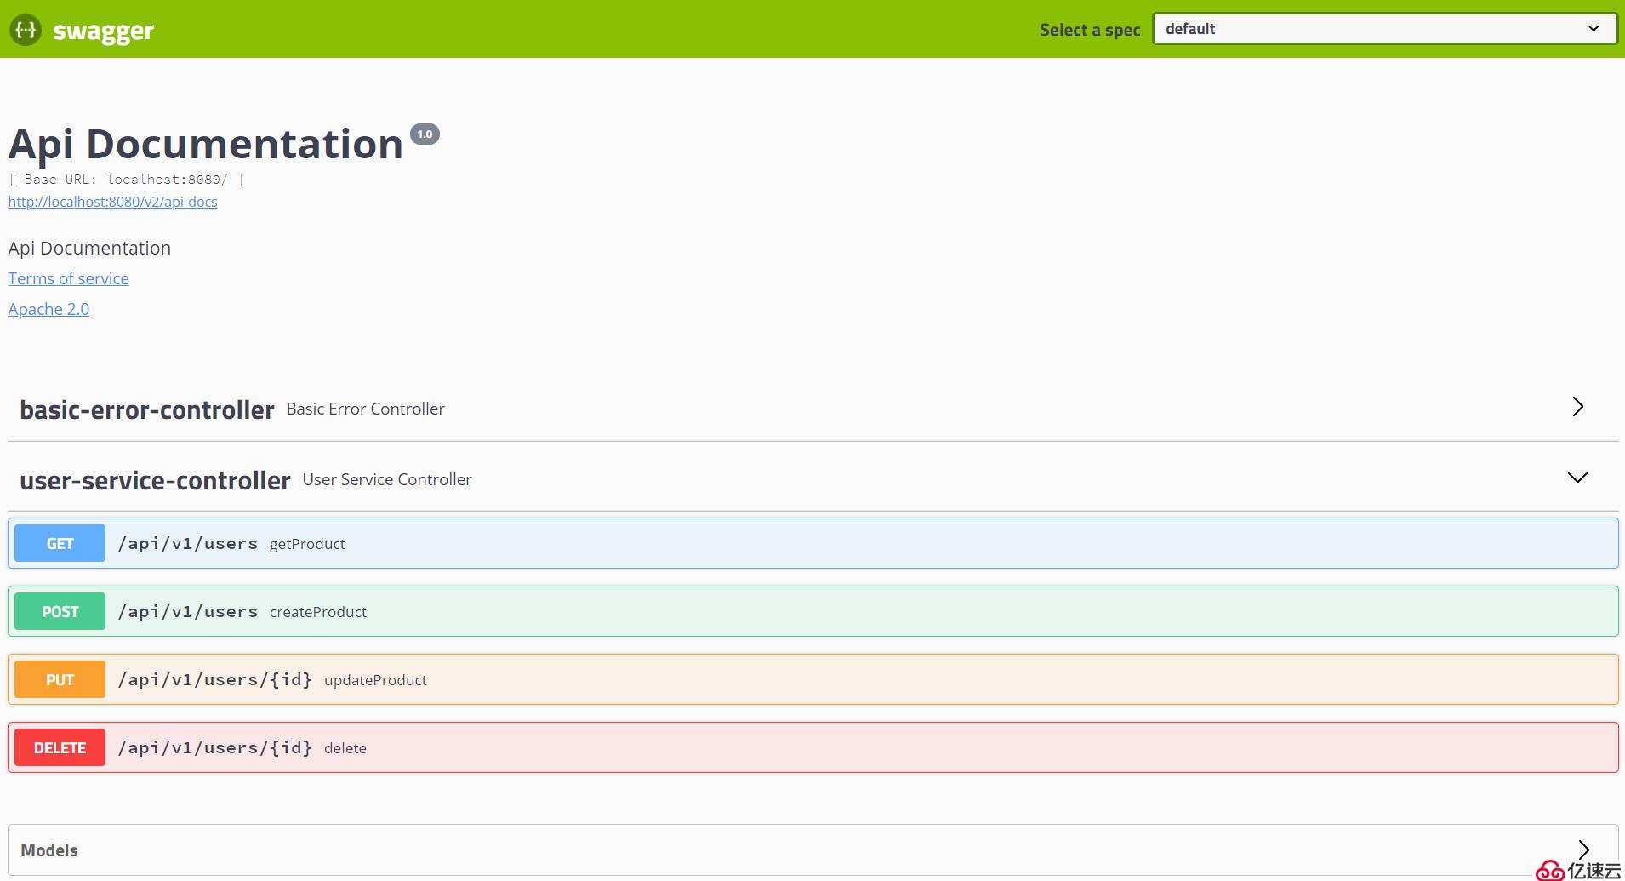
Task: Open the POST method badge for createProduct
Action: (60, 611)
